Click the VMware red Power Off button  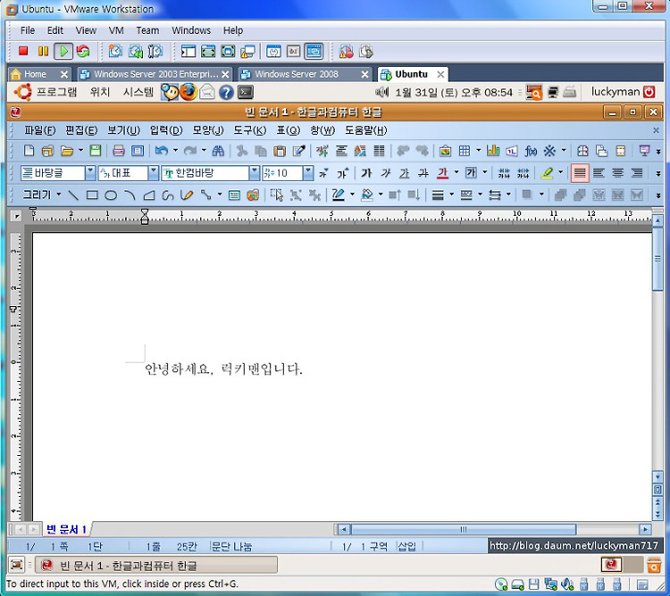pos(23,51)
